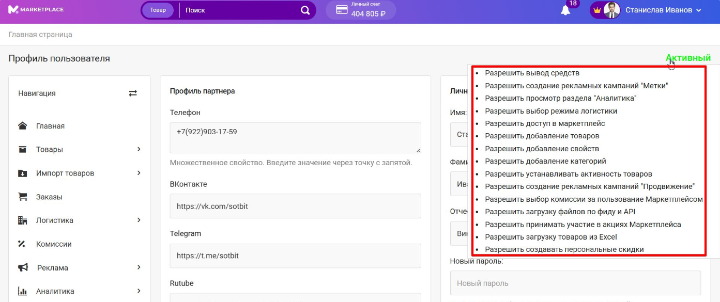Open the Станислав Иванов user dropdown

663,10
